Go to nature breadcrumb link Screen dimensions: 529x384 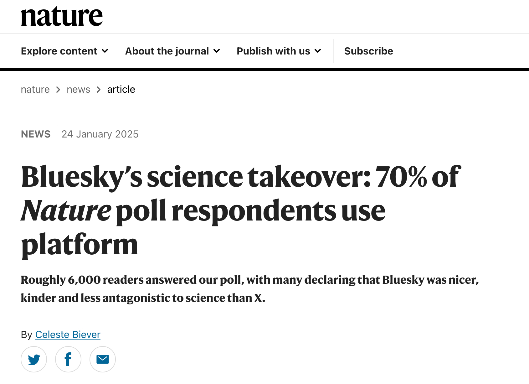click(x=35, y=90)
